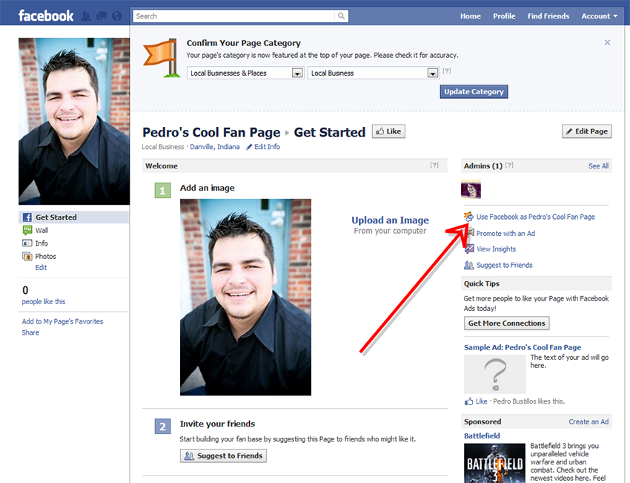Expand the Local Business subcategory dropdown
Screen dimensions: 630x483
373,73
